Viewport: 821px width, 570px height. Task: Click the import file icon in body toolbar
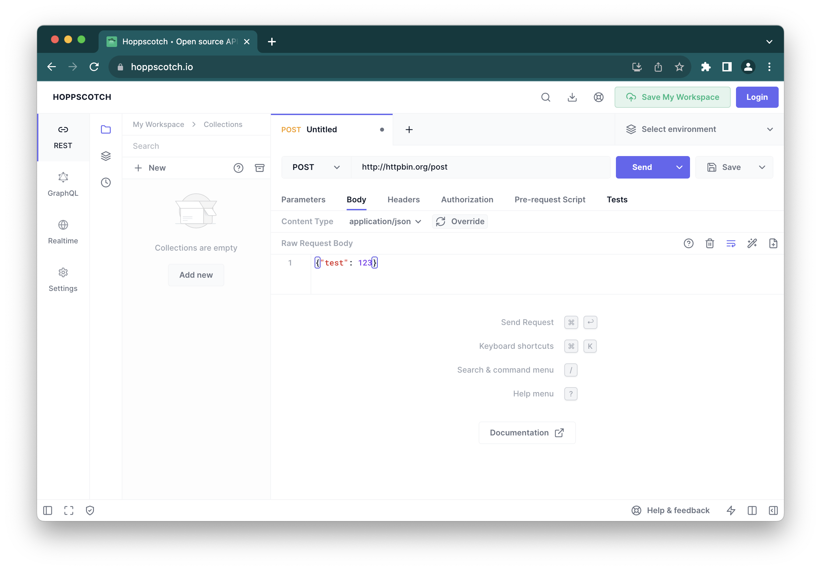[773, 243]
